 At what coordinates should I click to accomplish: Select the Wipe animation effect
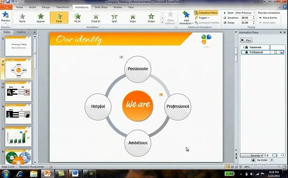point(133,18)
